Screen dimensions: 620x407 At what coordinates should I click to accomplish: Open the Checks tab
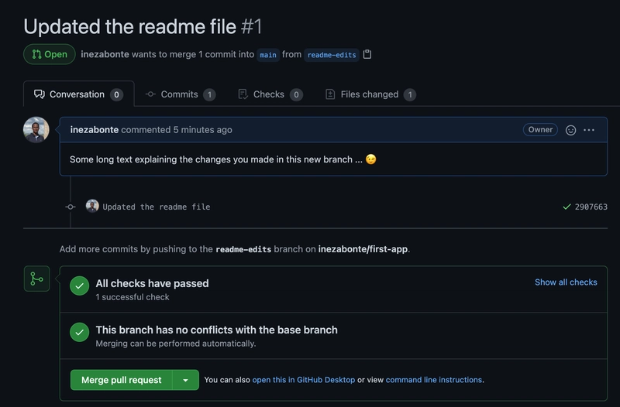(270, 94)
